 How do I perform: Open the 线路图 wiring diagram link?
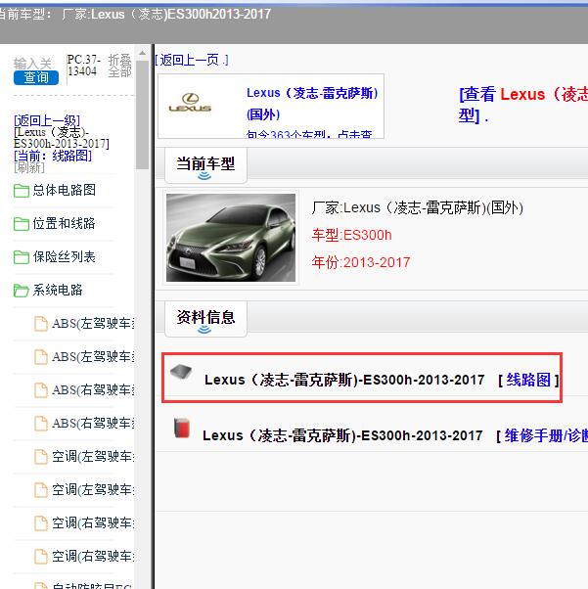click(x=528, y=380)
